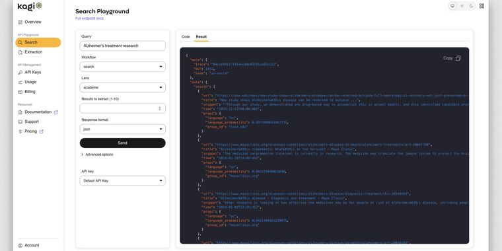Click the "Mayo Clinic" treatments title line
The width and height of the screenshot is (502, 251).
(279, 149)
